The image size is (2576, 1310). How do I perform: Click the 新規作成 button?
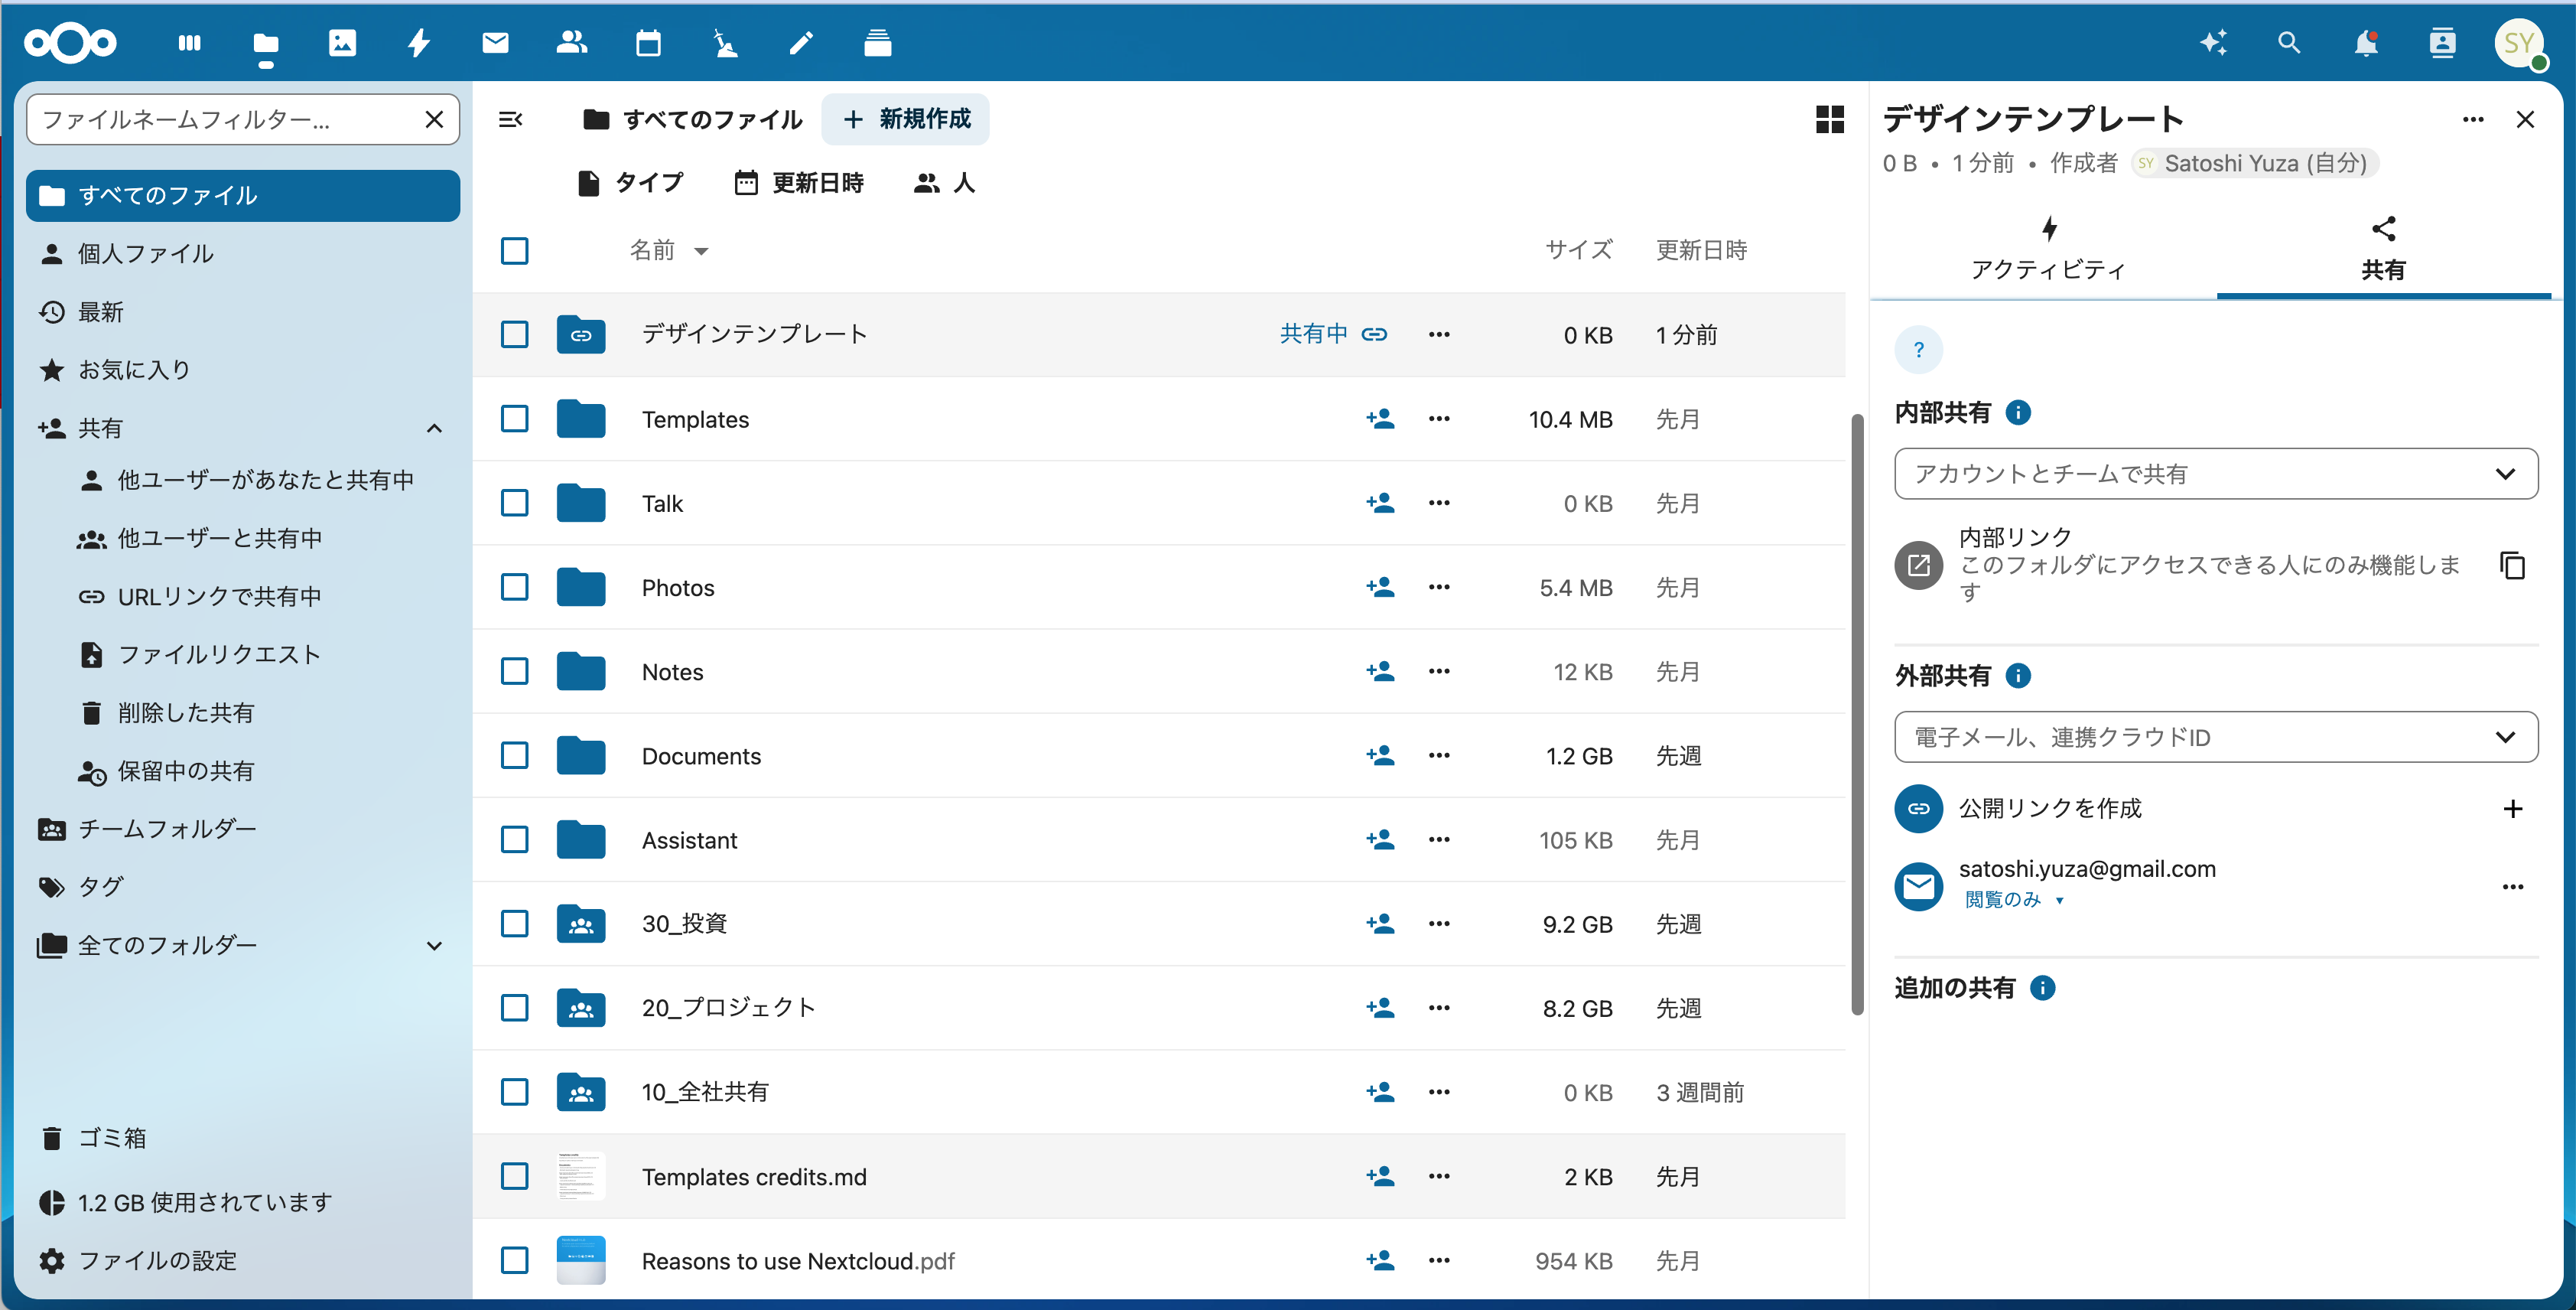click(x=906, y=120)
